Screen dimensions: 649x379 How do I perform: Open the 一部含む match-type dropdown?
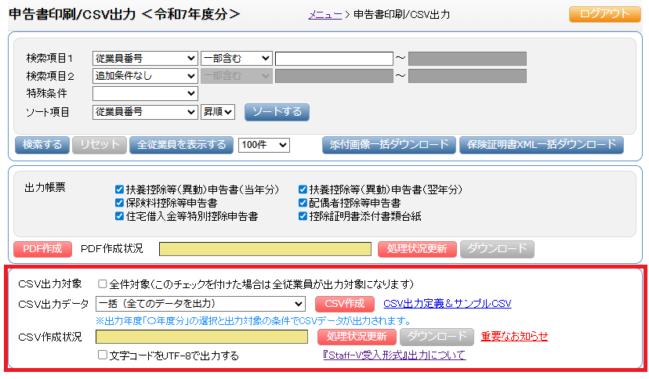point(236,58)
